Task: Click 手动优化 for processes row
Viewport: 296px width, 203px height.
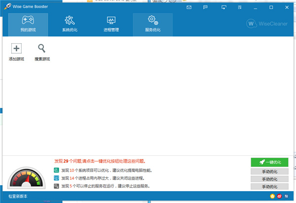Action: click(x=269, y=179)
